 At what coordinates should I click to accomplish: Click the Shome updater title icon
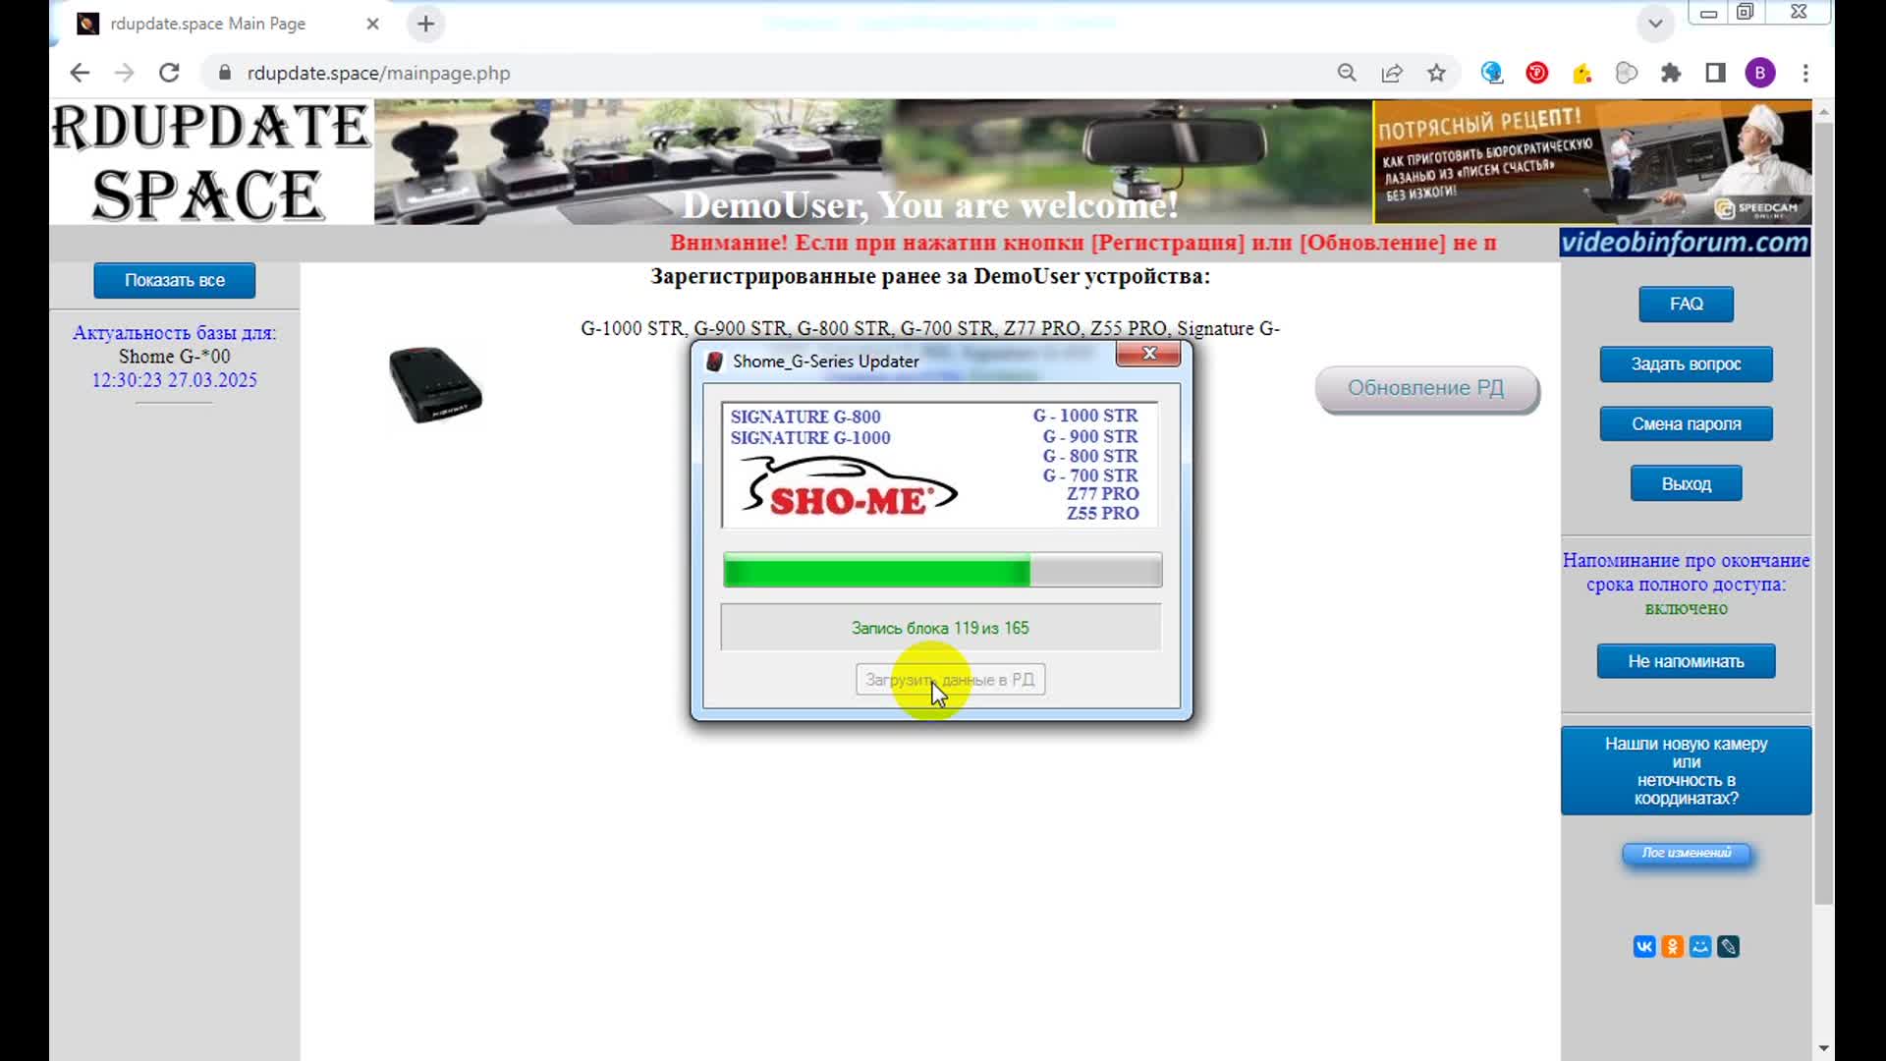[x=715, y=362]
